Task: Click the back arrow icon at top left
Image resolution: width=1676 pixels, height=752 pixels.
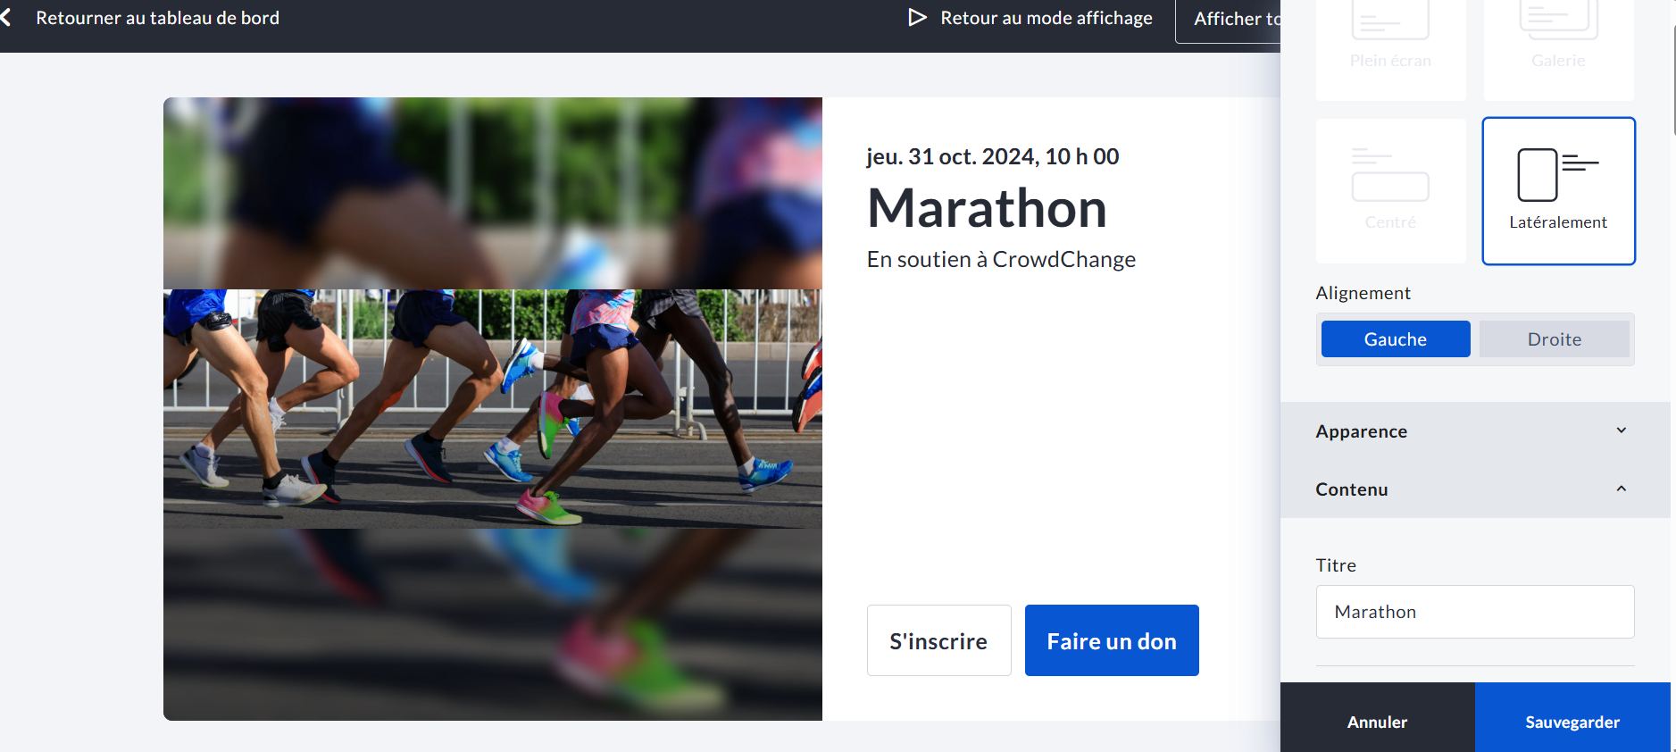Action: (7, 18)
